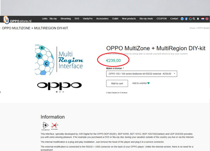Click the no soldering crossed-out icon
210x151 pixels.
point(54,126)
